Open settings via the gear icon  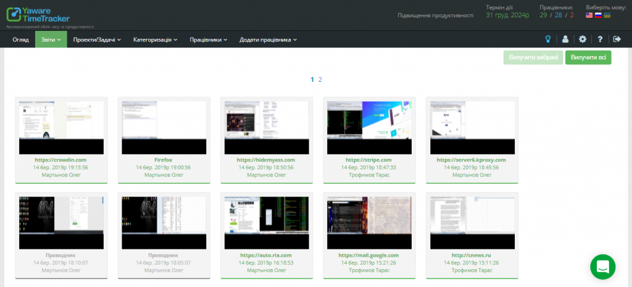click(583, 39)
